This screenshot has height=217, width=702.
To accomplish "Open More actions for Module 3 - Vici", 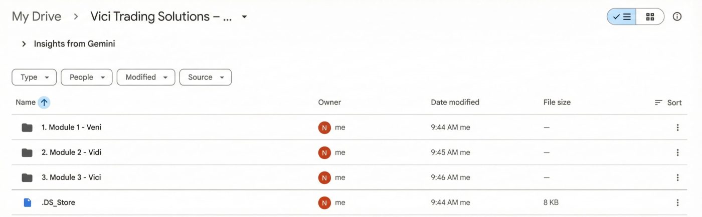I will coord(677,177).
